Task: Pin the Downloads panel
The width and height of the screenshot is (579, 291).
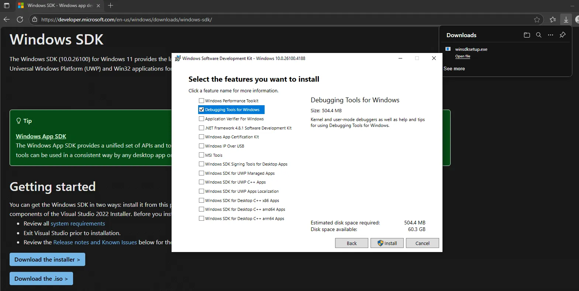Action: point(562,35)
